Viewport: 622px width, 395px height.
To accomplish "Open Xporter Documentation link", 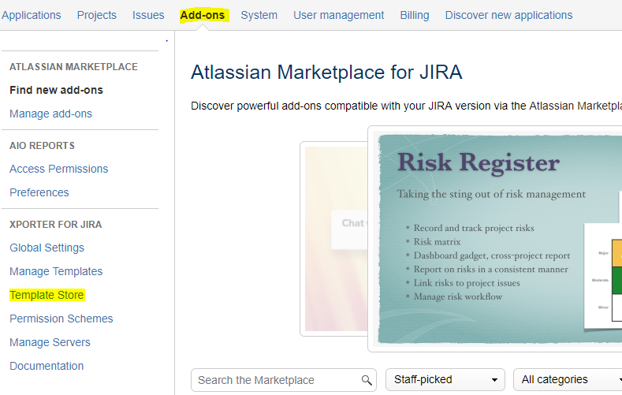I will 47,366.
